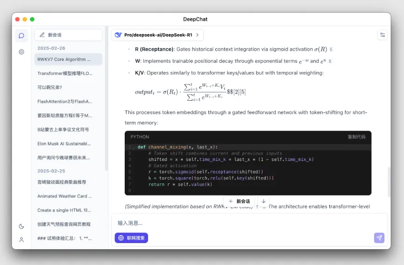
Task: Jump to bottom with the down arrow button
Action: 263,201
